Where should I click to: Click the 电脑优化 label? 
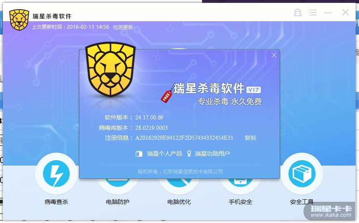(x=179, y=202)
